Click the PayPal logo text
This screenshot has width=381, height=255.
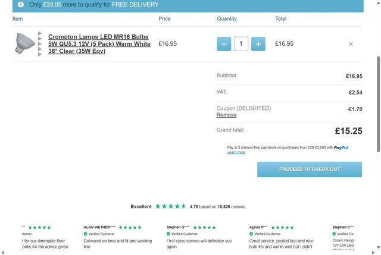pos(341,147)
